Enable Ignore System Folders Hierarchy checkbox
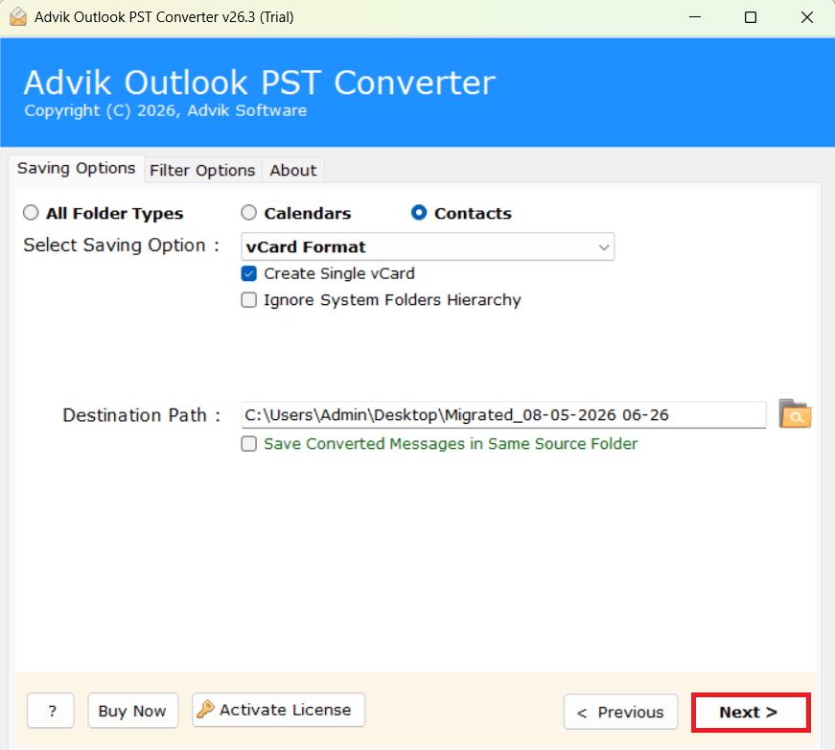Image resolution: width=835 pixels, height=750 pixels. (248, 300)
